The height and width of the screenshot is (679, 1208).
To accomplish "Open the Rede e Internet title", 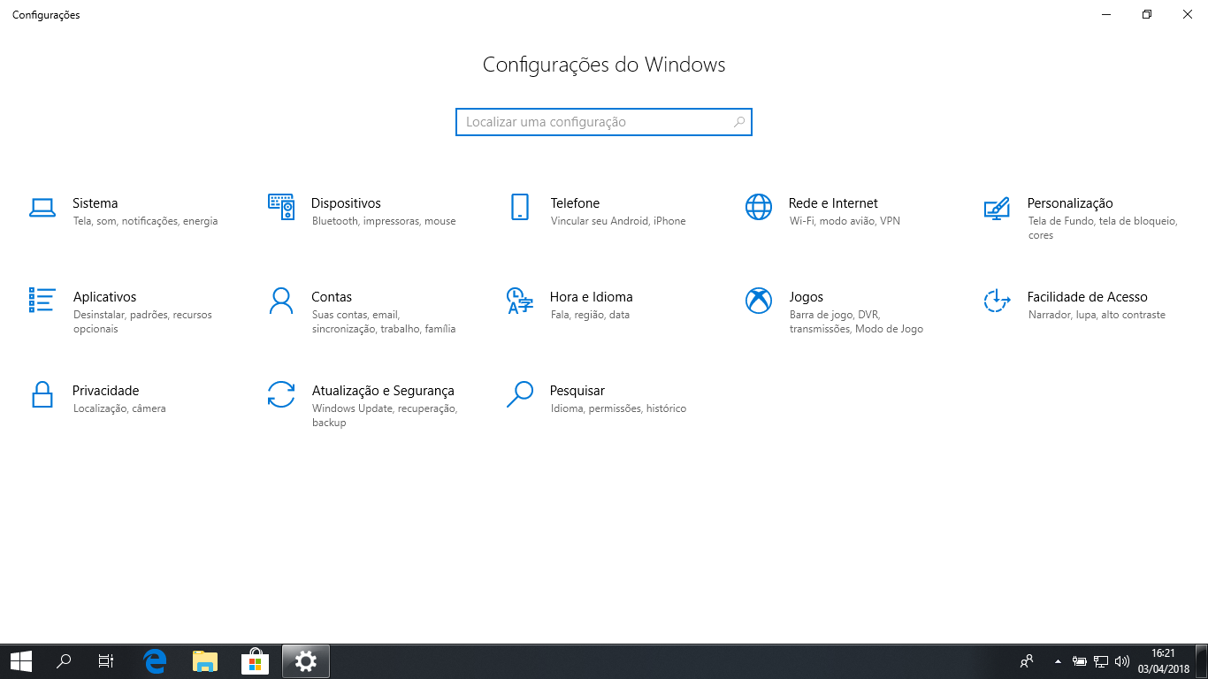I will point(833,203).
